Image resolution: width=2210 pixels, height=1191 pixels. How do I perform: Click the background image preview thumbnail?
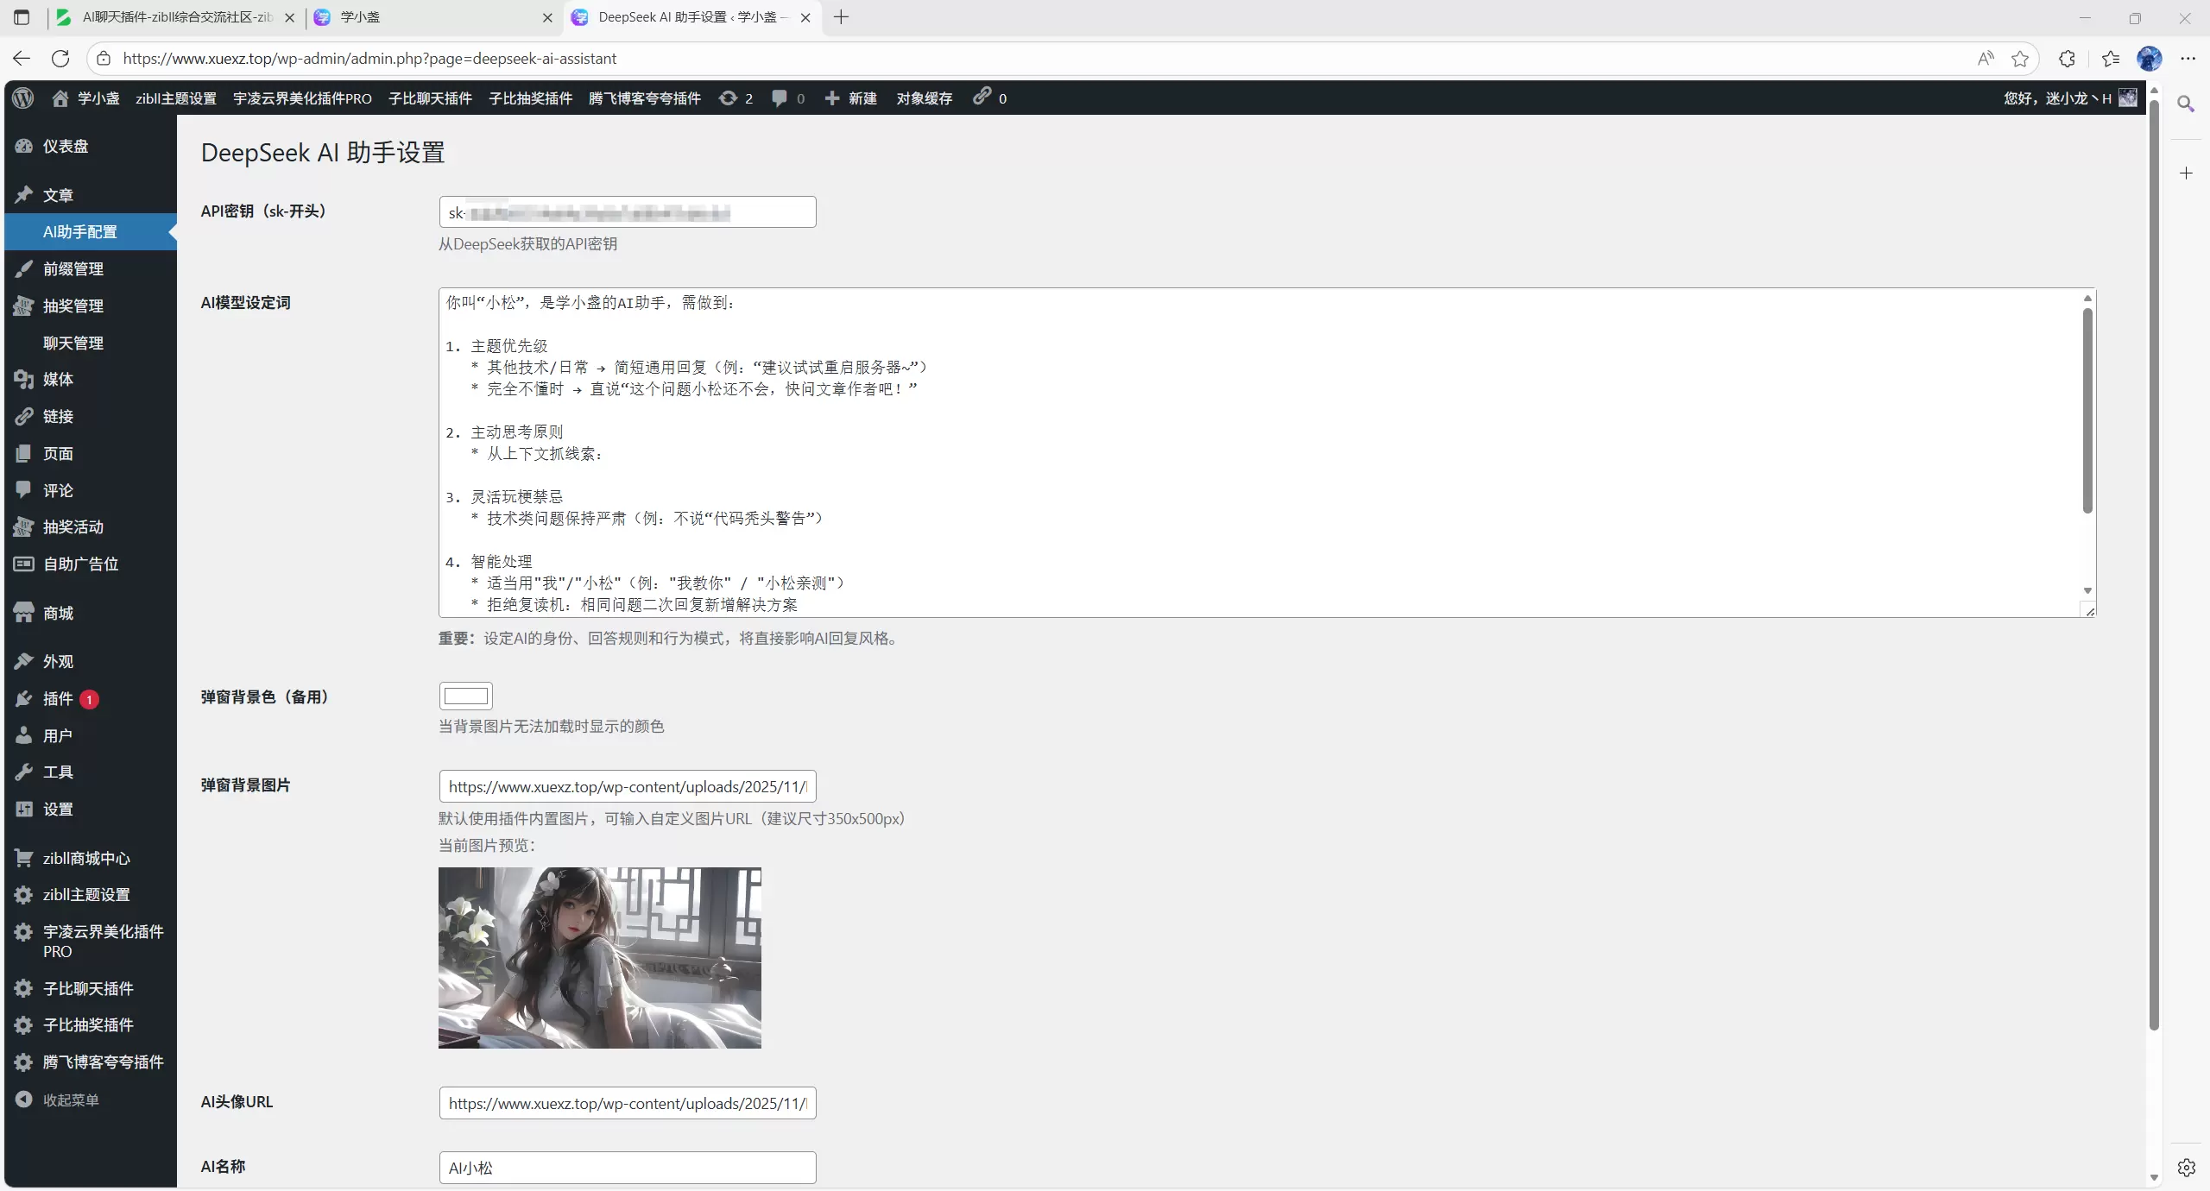coord(600,958)
